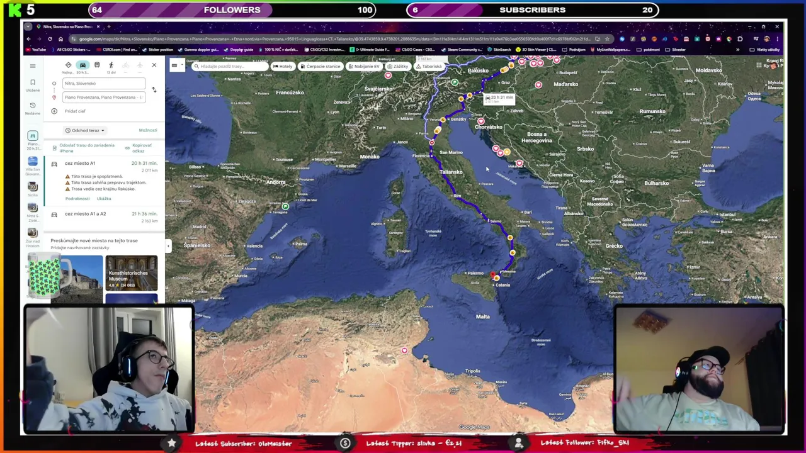806x453 pixels.
Task: Open Doppler guide bookmark
Action: click(238, 50)
